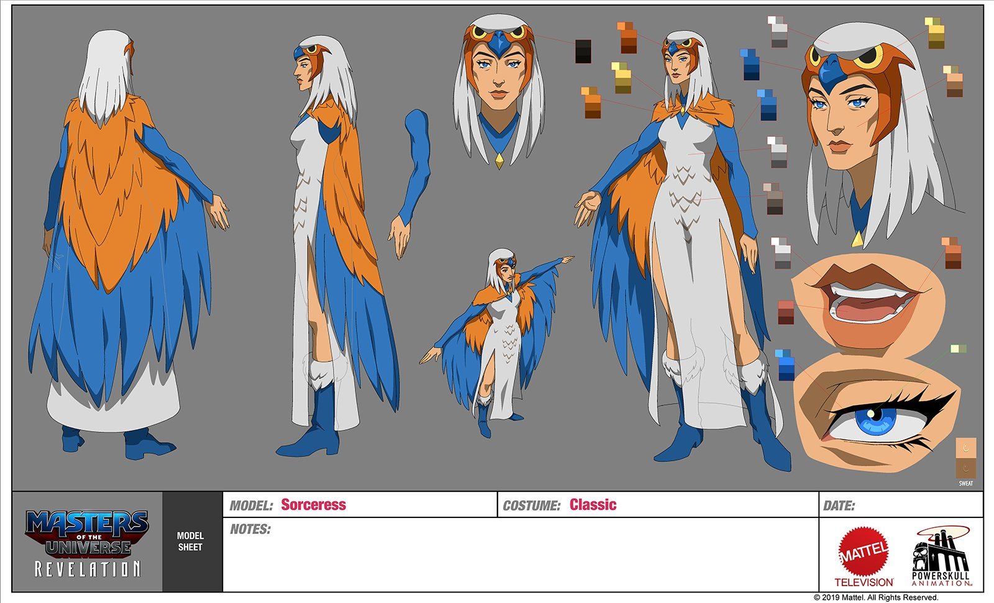Pick the blue iris swatch beside eye close-up

pos(785,365)
